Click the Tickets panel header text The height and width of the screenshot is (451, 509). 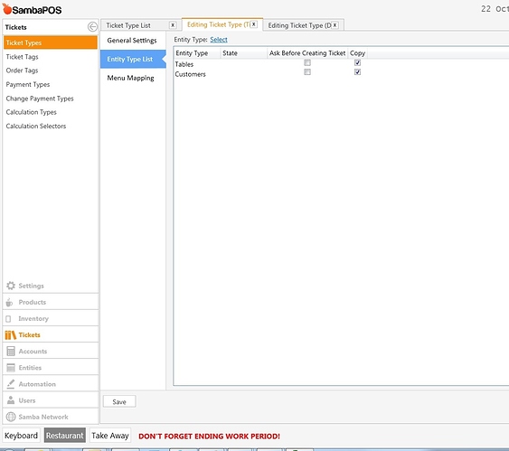(15, 27)
